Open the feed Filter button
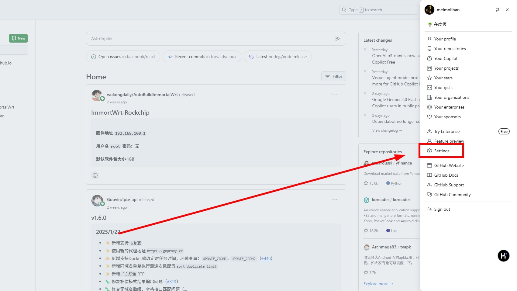The image size is (517, 291). click(333, 76)
